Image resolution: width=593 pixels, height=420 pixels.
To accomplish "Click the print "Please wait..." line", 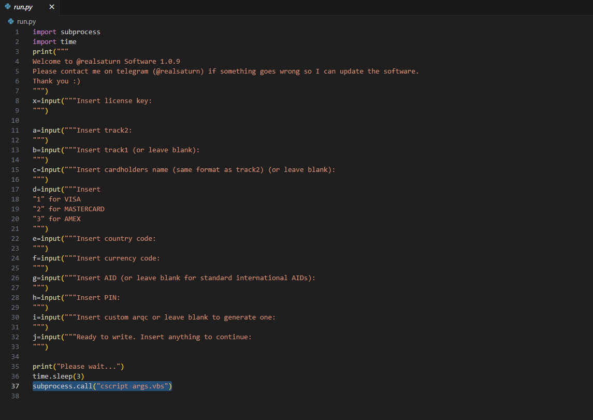I will point(78,367).
